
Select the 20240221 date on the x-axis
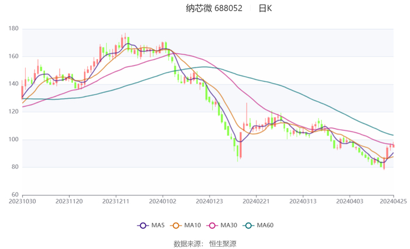coord(255,200)
